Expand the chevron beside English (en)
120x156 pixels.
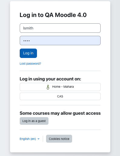pyautogui.click(x=38, y=139)
